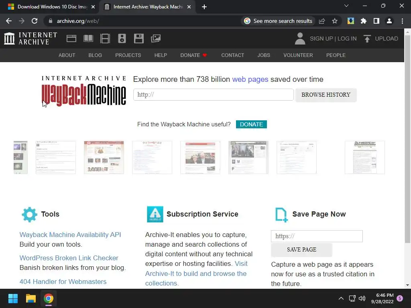The width and height of the screenshot is (411, 308).
Task: Open the HELP menu item
Action: (161, 55)
